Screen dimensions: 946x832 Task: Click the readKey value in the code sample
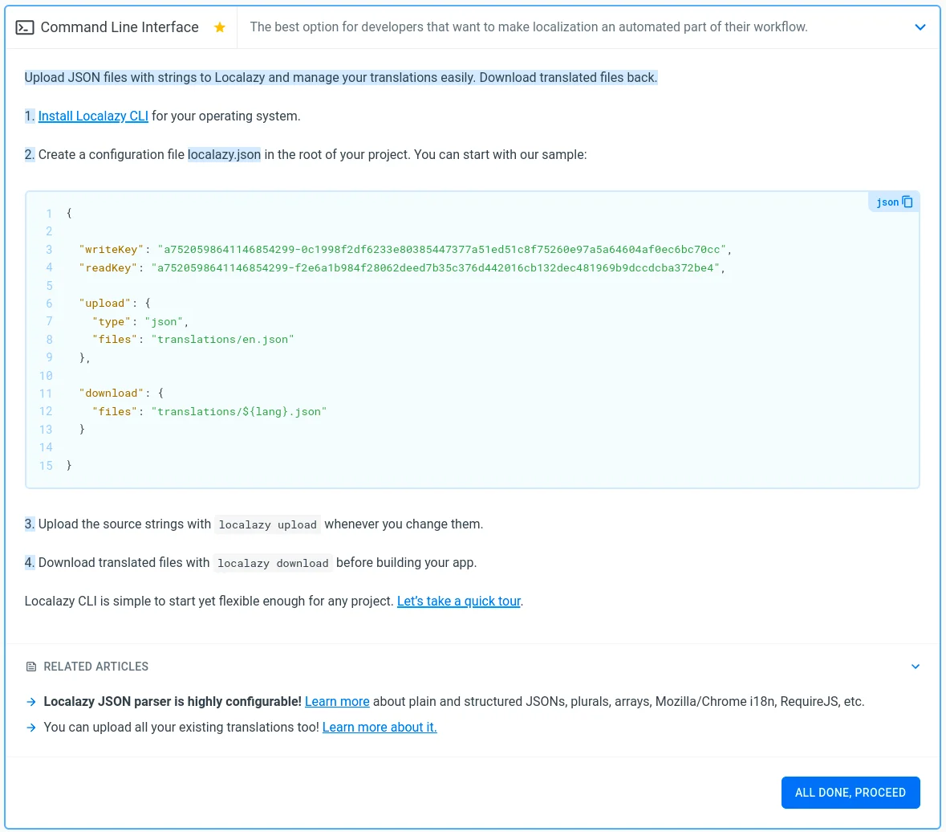click(x=435, y=268)
